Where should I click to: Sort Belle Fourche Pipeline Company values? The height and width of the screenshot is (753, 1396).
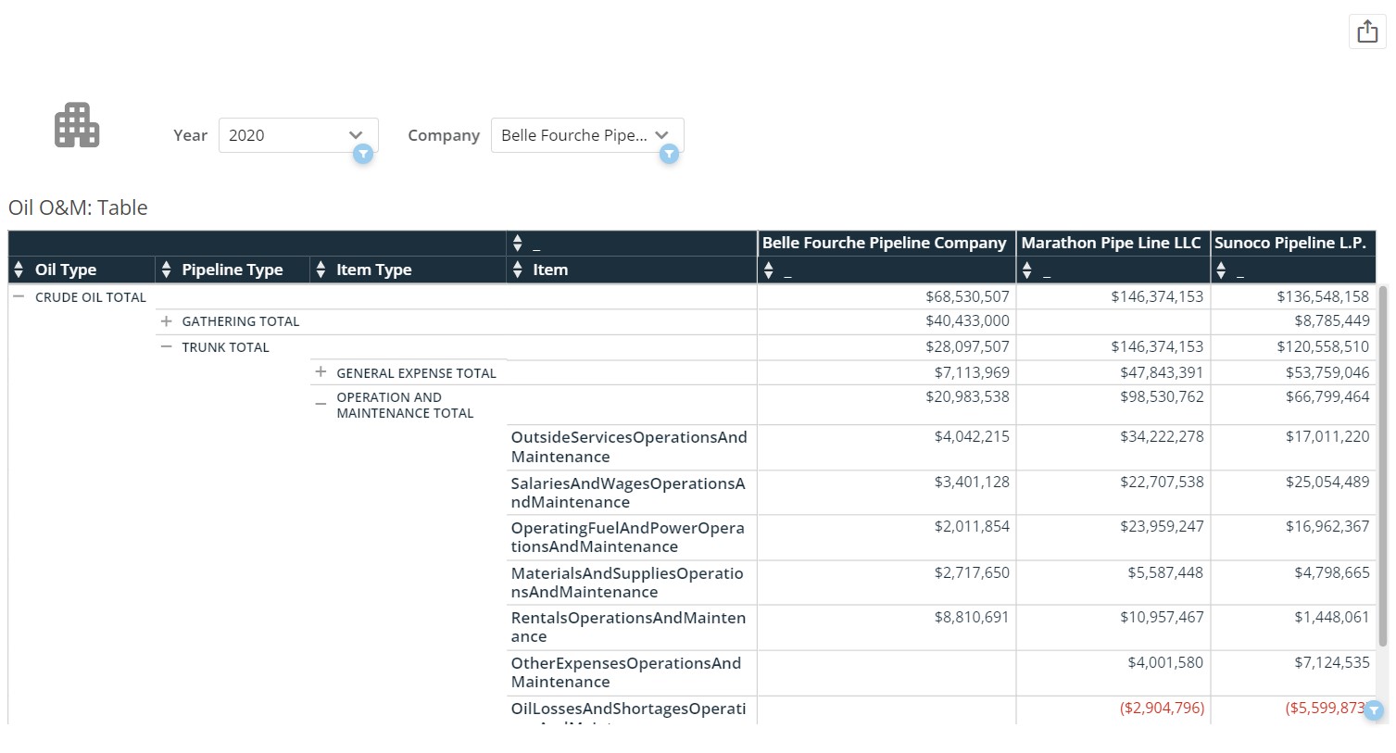(x=768, y=270)
